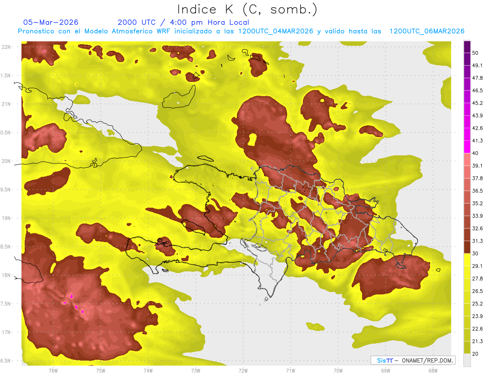Image resolution: width=486 pixels, height=376 pixels.
Task: Click the colorbar value "49.1"
Action: tap(478, 65)
